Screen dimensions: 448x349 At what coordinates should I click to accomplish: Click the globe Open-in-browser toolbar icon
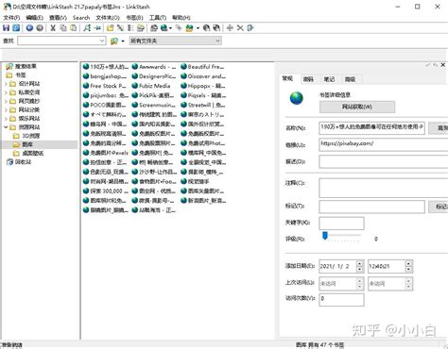pos(164,28)
